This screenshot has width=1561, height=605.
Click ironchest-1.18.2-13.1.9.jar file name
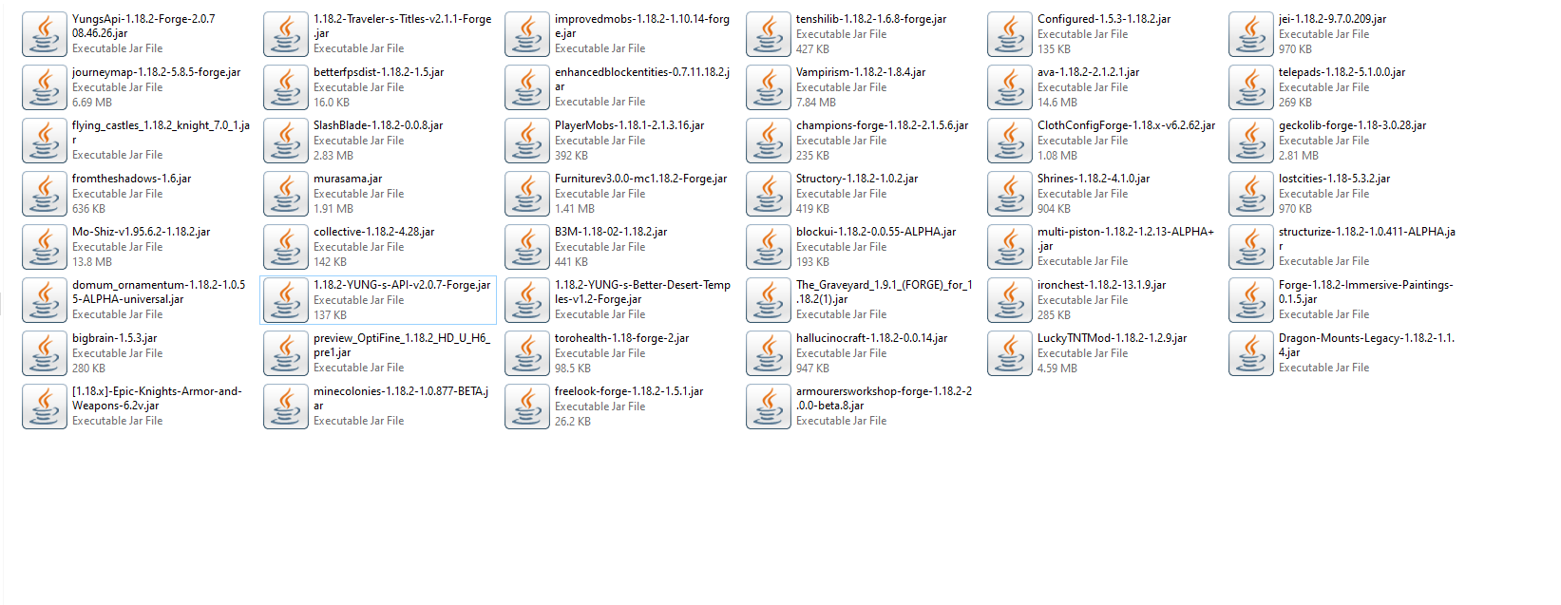pos(1102,285)
